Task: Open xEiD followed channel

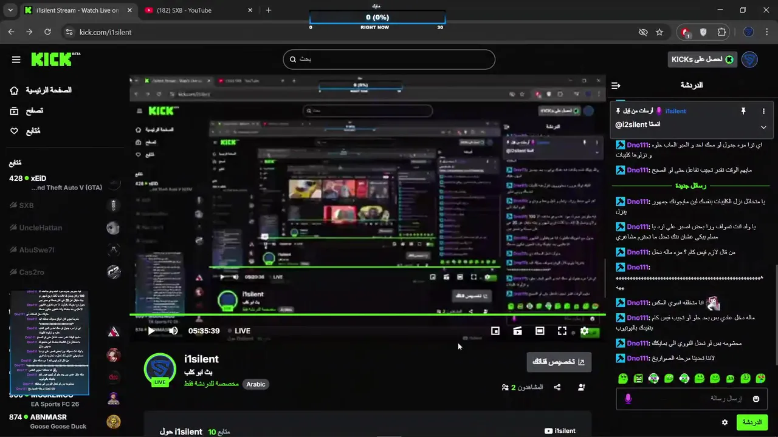Action: click(64, 183)
